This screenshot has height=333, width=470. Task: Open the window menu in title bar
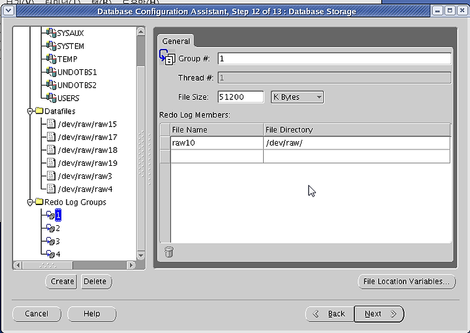point(8,11)
